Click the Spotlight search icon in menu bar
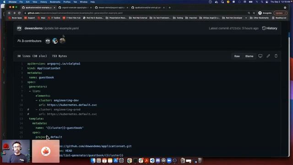Viewport: 293px width, 165px height. tap(262, 2)
